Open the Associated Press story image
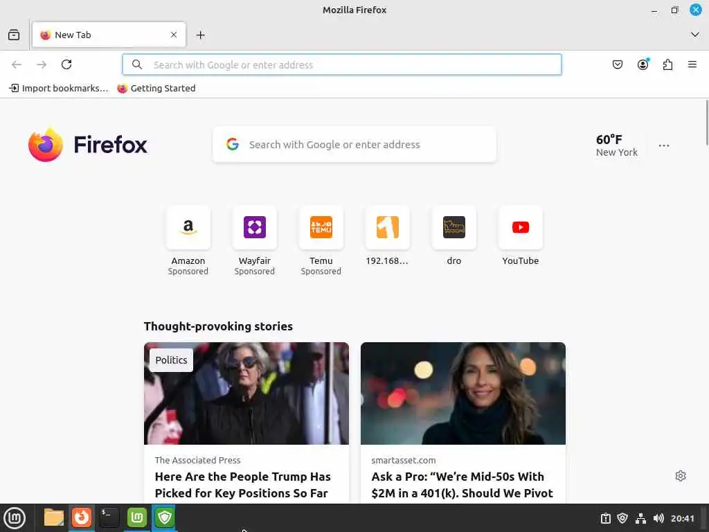This screenshot has height=532, width=709. tap(246, 393)
